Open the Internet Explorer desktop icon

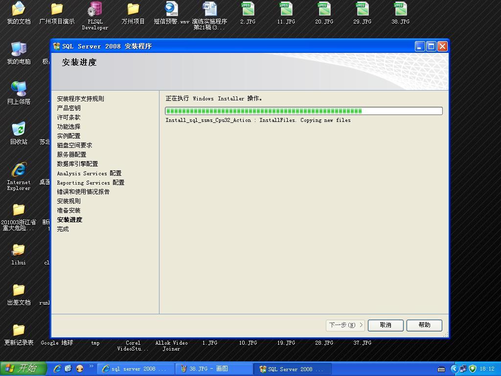(x=19, y=170)
